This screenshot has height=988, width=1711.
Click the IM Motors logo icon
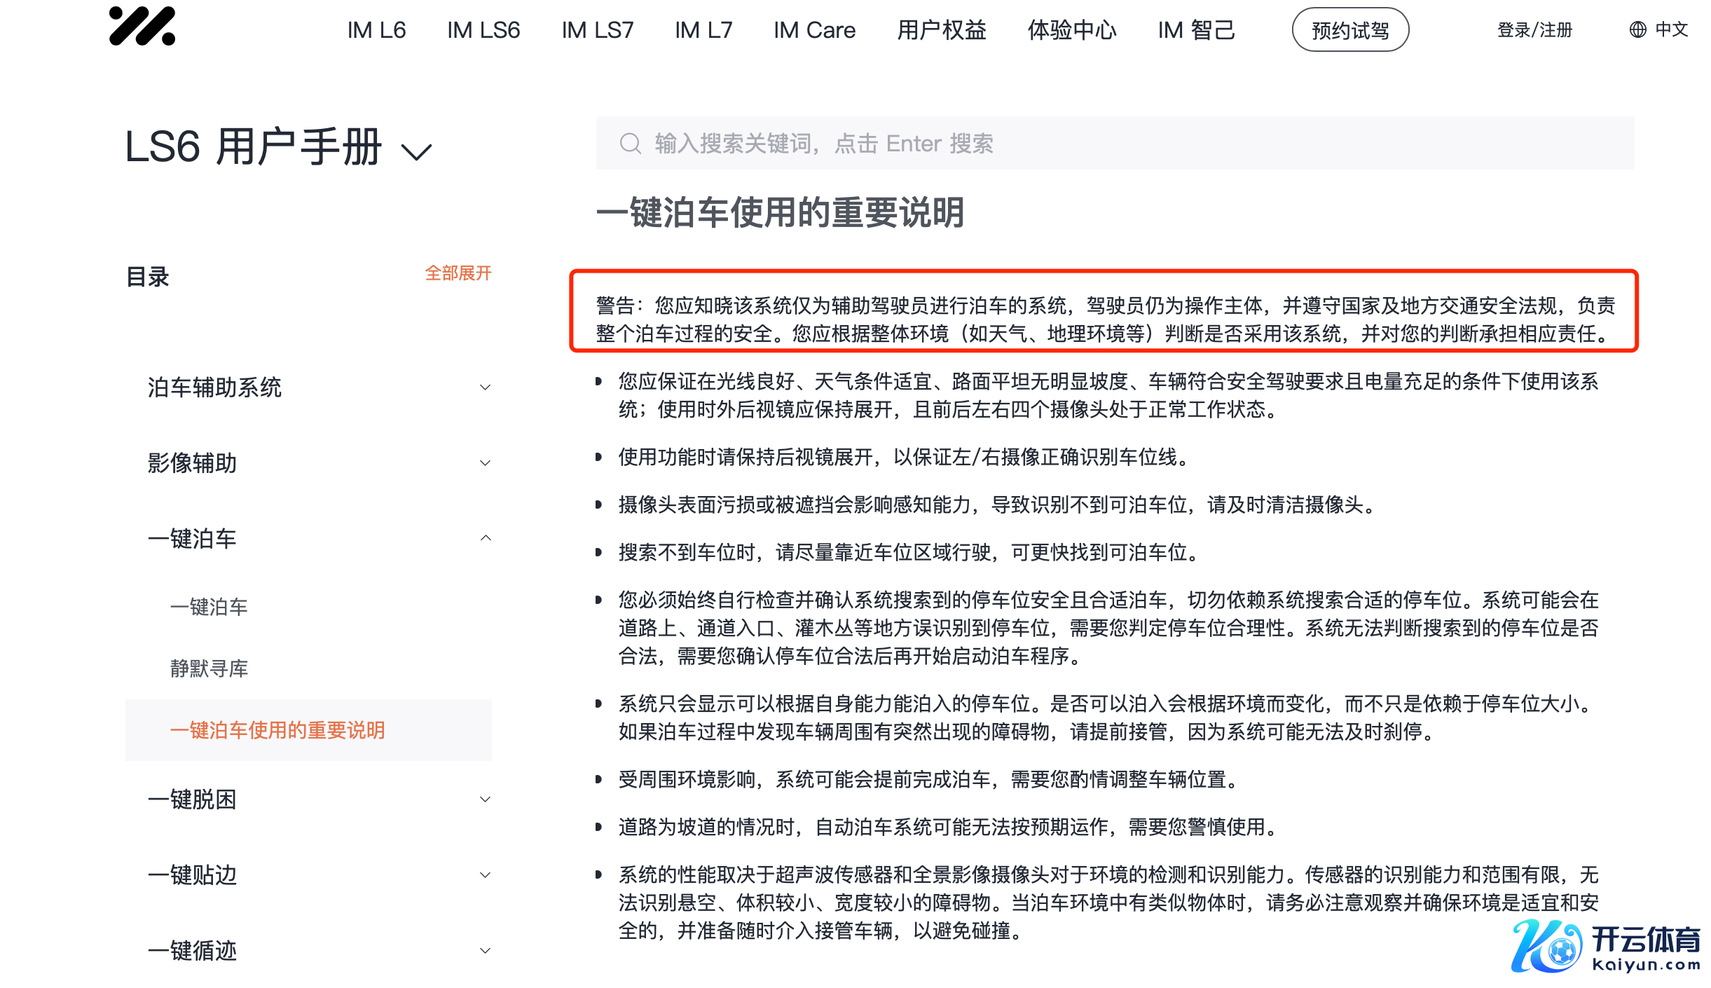142,26
